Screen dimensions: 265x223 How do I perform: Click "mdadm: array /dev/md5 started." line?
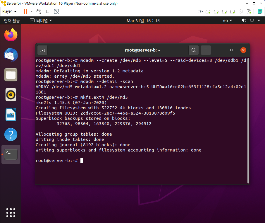(75, 76)
